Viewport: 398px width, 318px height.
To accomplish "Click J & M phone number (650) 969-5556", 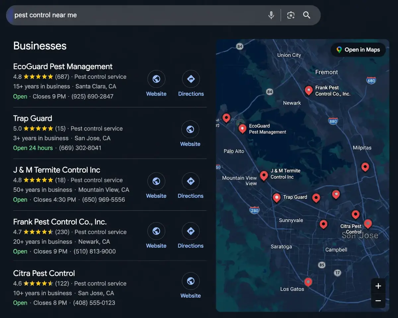I will pos(103,199).
